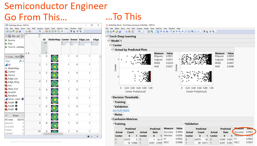Run the Torch D...aferMap table script
The height and width of the screenshot is (146, 257).
click(x=6, y=47)
